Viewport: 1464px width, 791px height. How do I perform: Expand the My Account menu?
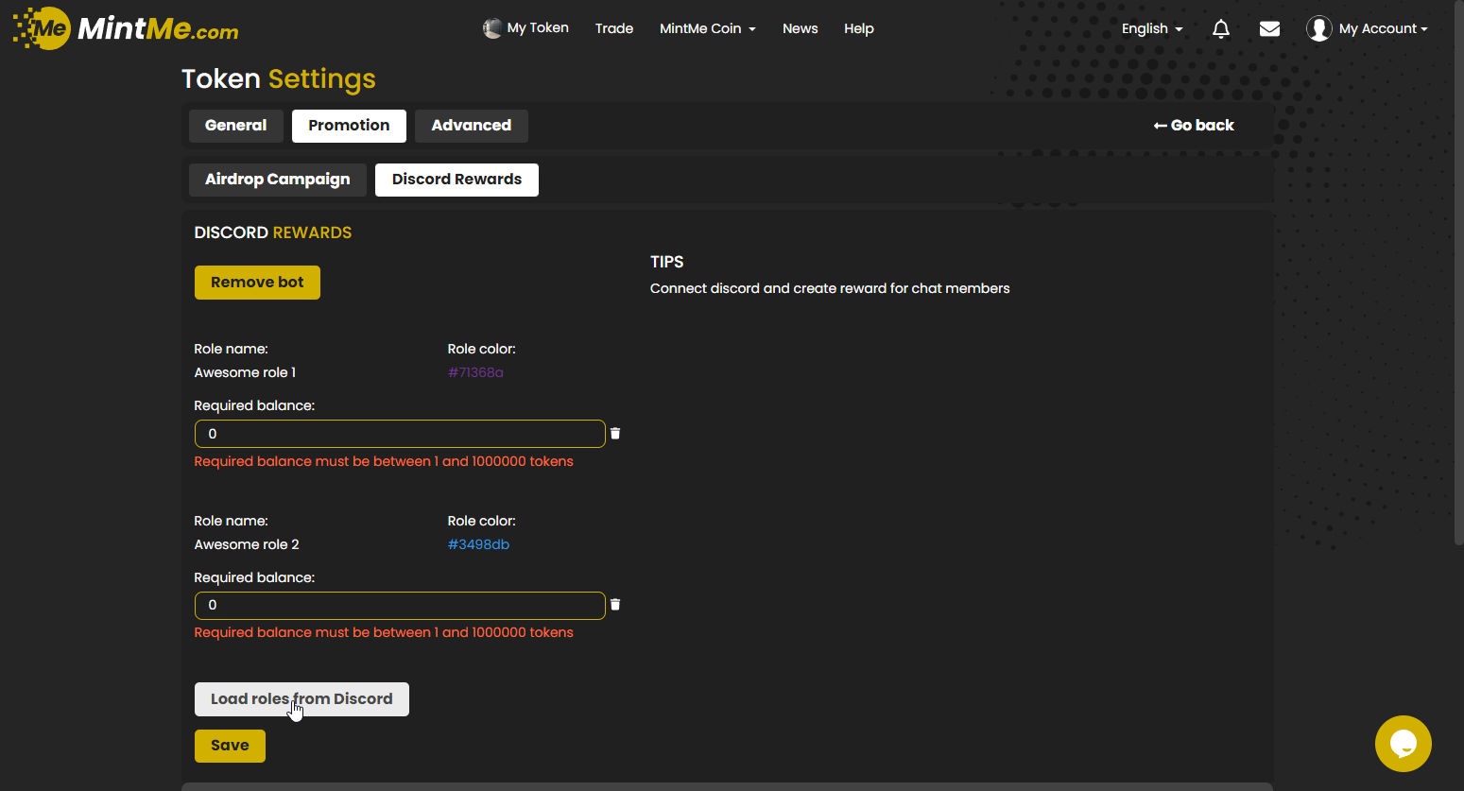1382,29
